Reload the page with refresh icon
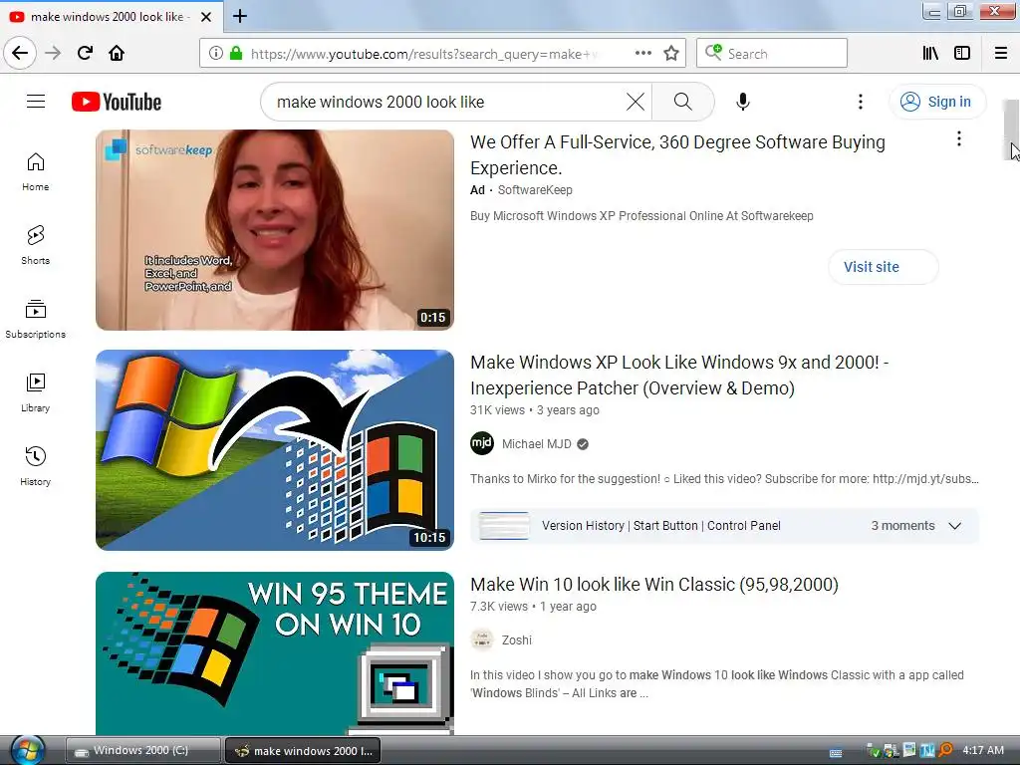The height and width of the screenshot is (765, 1020). coord(85,53)
